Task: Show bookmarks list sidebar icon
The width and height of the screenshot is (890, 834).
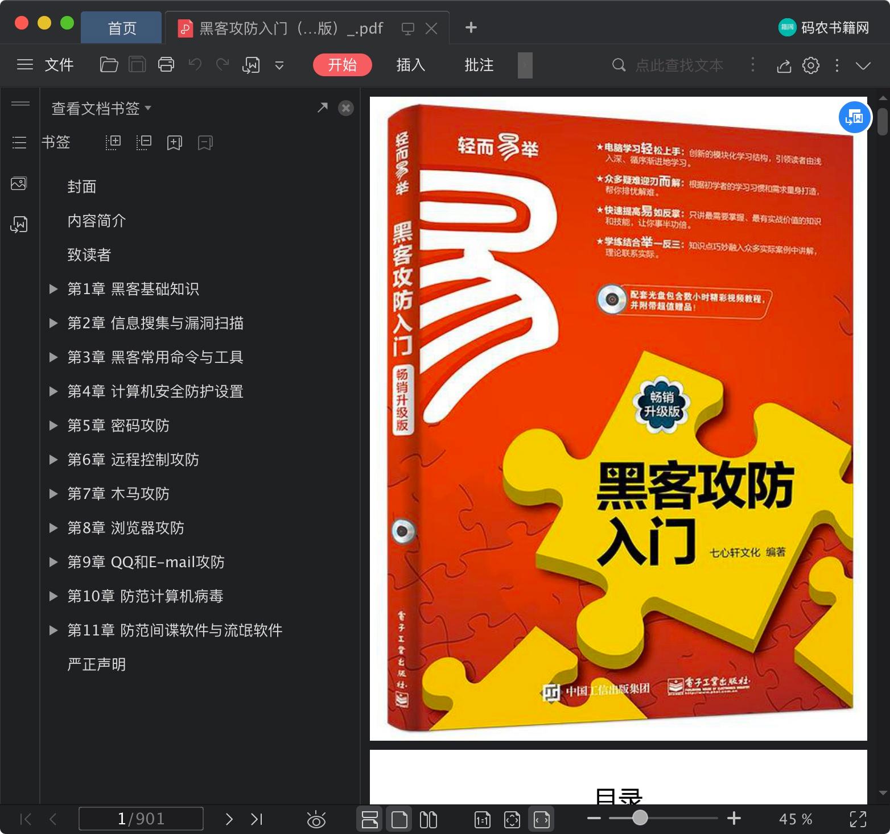Action: [x=19, y=142]
